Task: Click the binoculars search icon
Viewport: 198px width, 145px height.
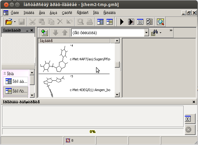Action: pos(154,33)
